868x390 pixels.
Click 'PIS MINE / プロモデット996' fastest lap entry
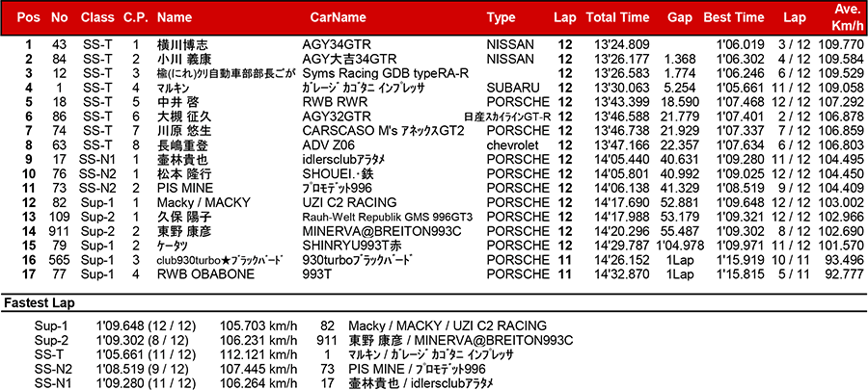coord(418,369)
